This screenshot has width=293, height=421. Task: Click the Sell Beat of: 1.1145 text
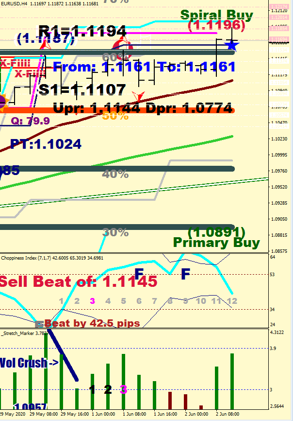click(79, 281)
